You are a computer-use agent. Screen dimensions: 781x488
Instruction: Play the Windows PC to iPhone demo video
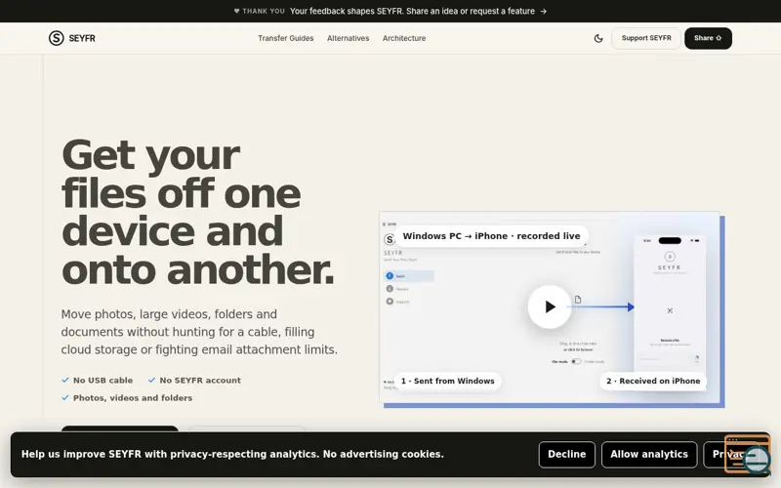tap(550, 306)
